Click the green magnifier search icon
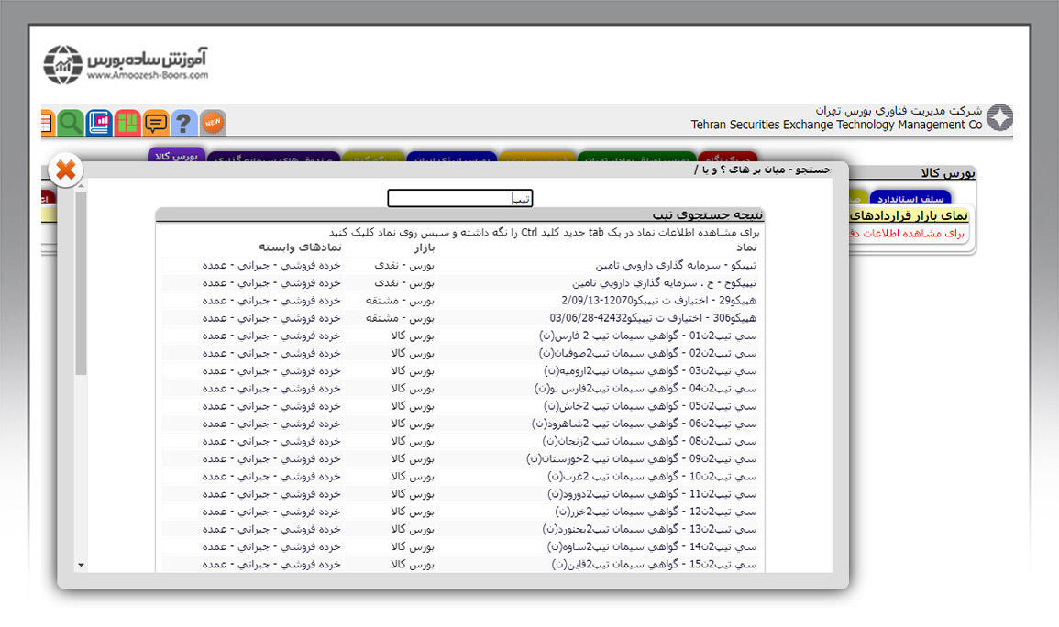 [x=71, y=123]
